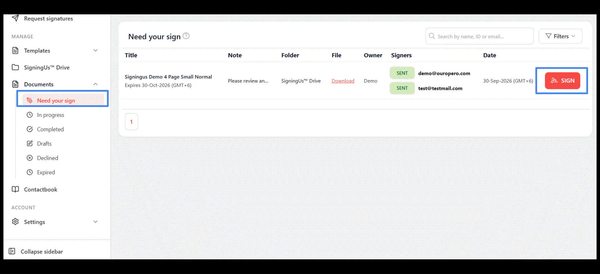Click SENT badge next to test@testmail.com
Viewport: 600px width, 274px height.
[x=402, y=88]
